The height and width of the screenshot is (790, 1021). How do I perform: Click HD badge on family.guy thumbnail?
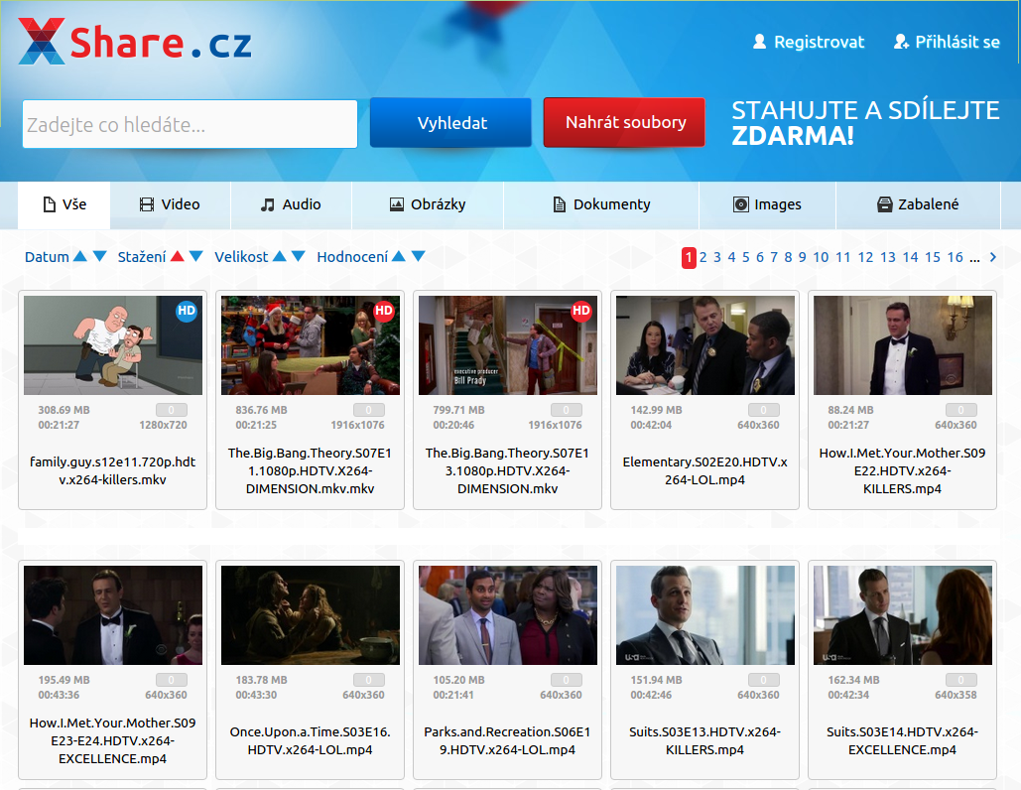coord(187,311)
